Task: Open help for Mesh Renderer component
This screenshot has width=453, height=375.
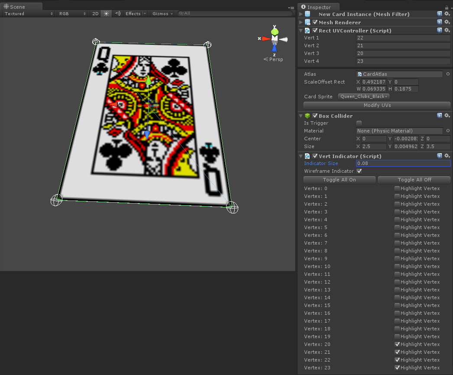Action: (439, 22)
